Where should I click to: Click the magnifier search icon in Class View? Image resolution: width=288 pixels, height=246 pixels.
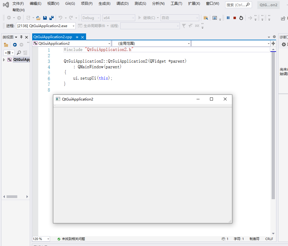coord(19,53)
